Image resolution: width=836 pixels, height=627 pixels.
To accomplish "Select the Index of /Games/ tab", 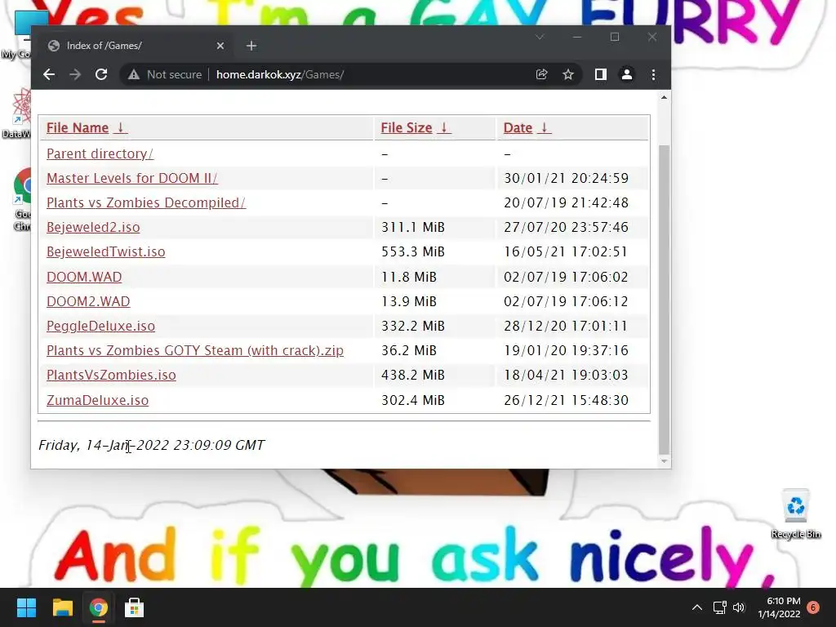I will [136, 46].
